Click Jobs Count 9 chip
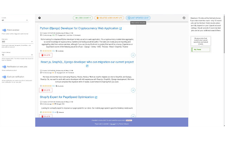Viewport: 225px width, 141px height. [83, 18]
